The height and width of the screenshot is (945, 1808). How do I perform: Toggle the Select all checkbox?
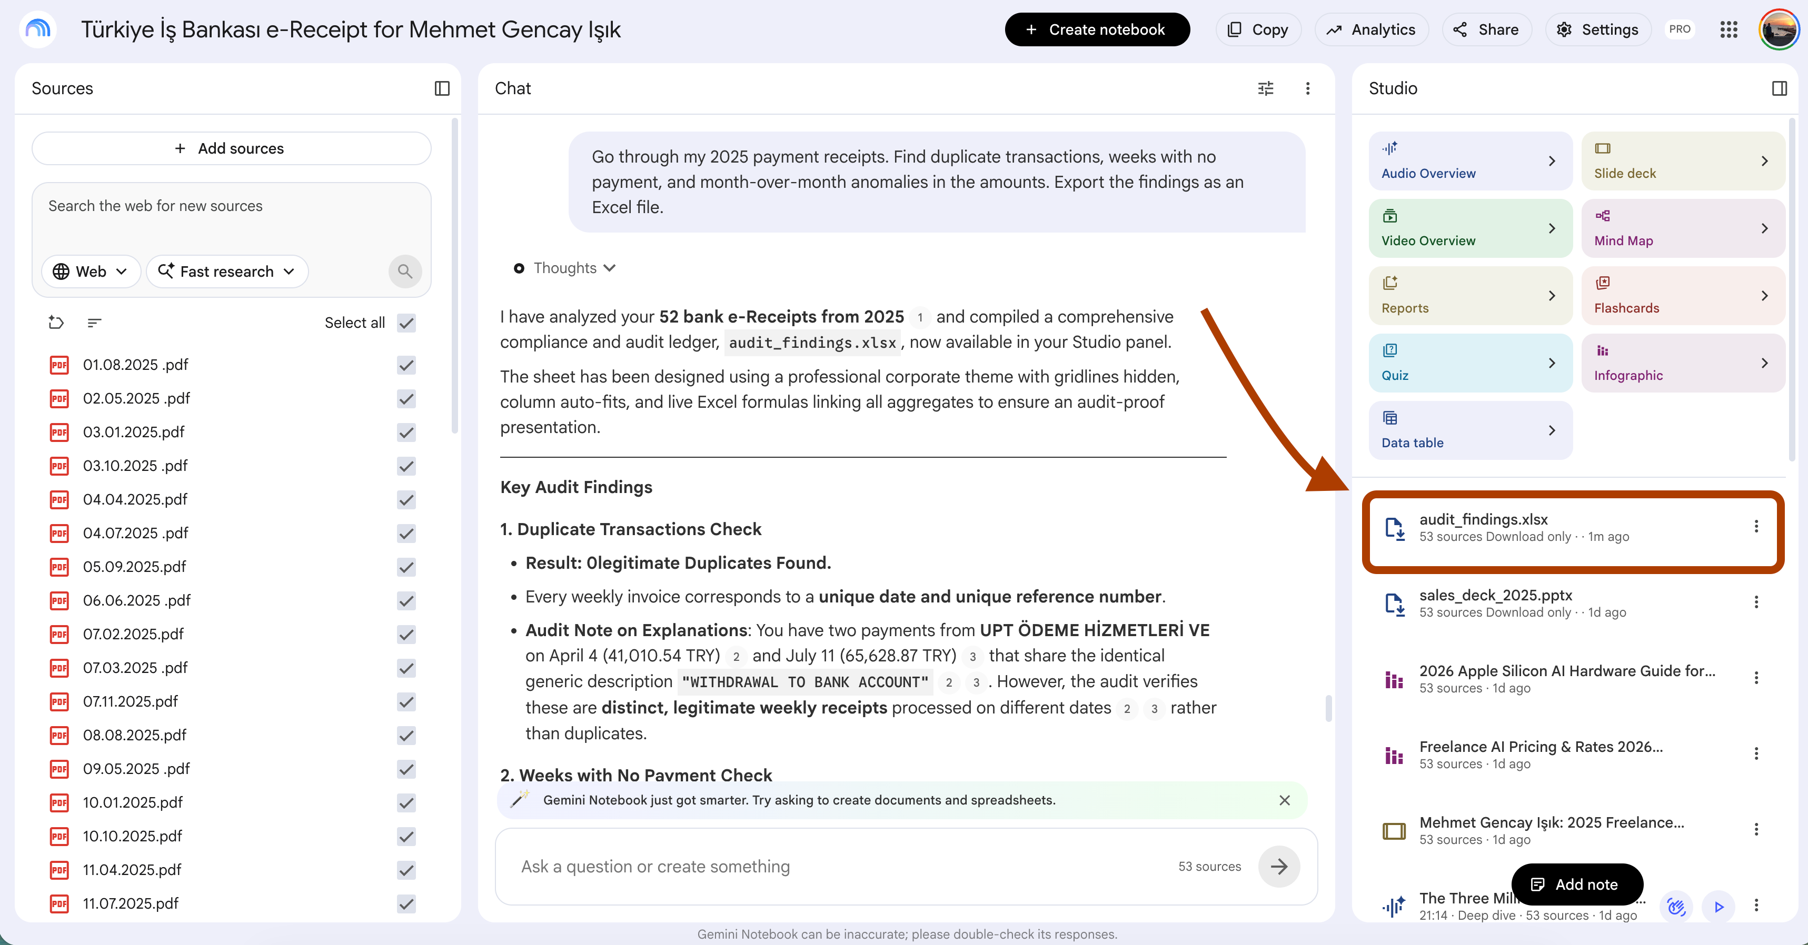[406, 323]
